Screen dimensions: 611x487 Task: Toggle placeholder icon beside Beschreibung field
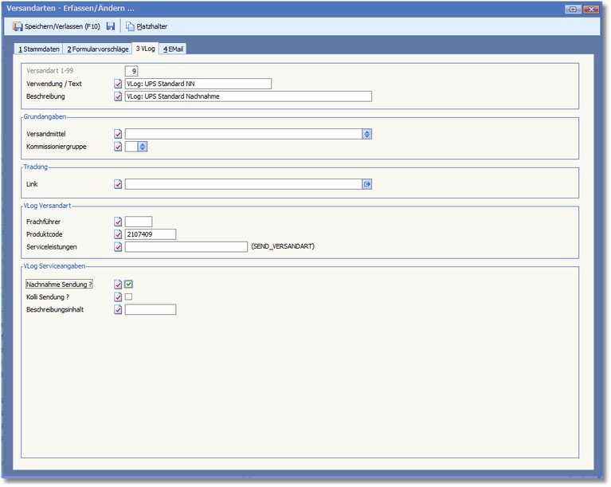click(118, 96)
